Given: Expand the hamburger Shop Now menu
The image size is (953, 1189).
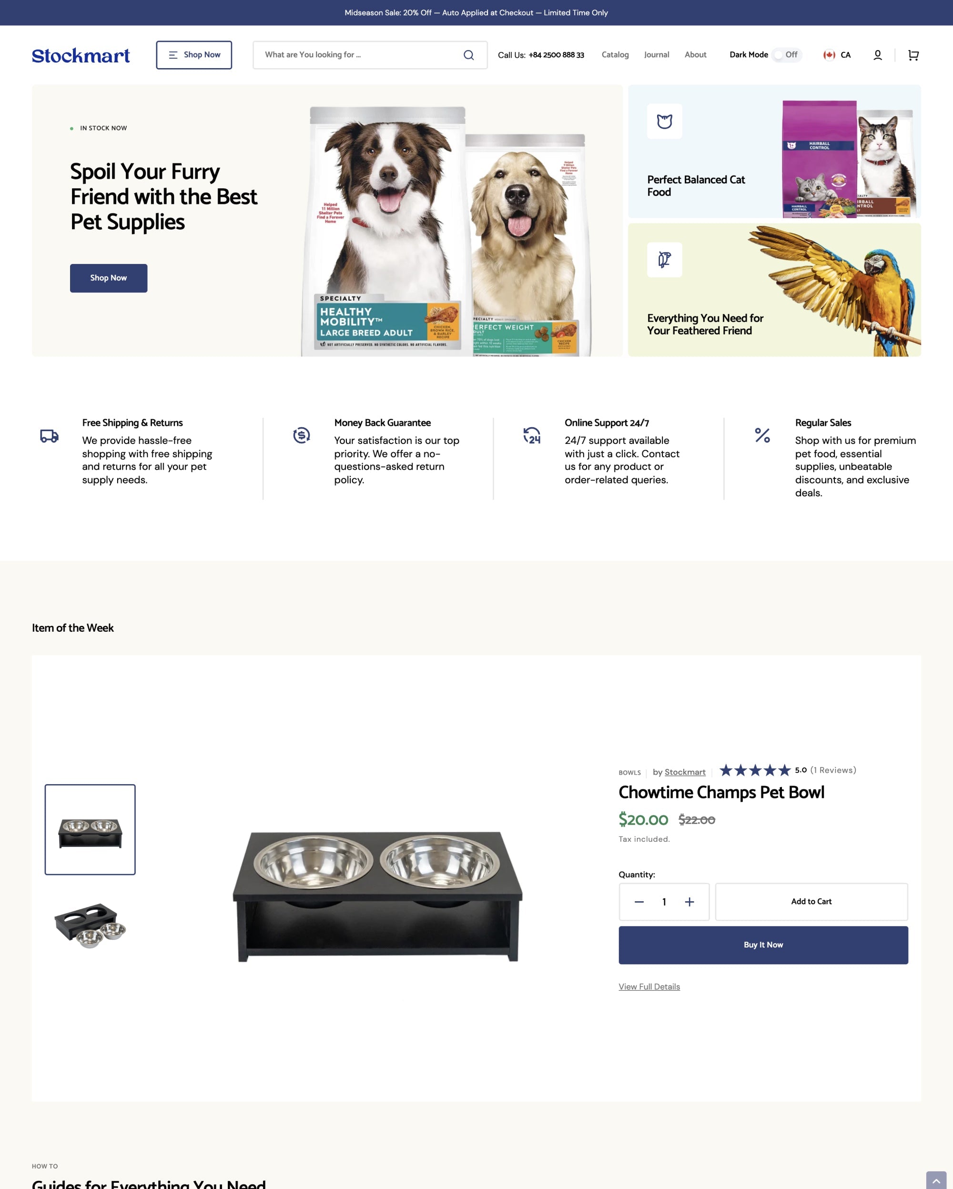Looking at the screenshot, I should coord(193,54).
